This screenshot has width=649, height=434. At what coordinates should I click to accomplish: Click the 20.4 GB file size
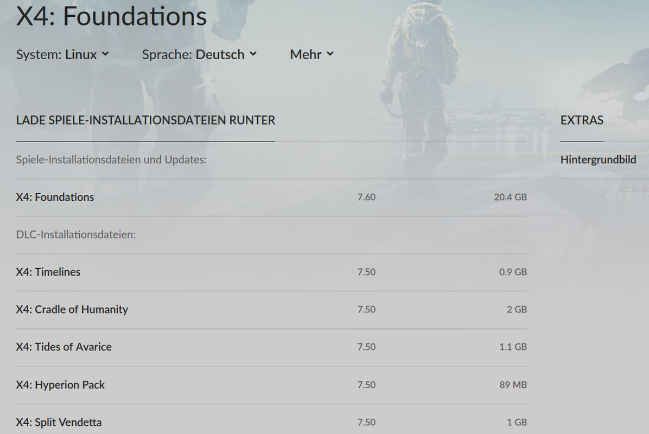pyautogui.click(x=510, y=197)
